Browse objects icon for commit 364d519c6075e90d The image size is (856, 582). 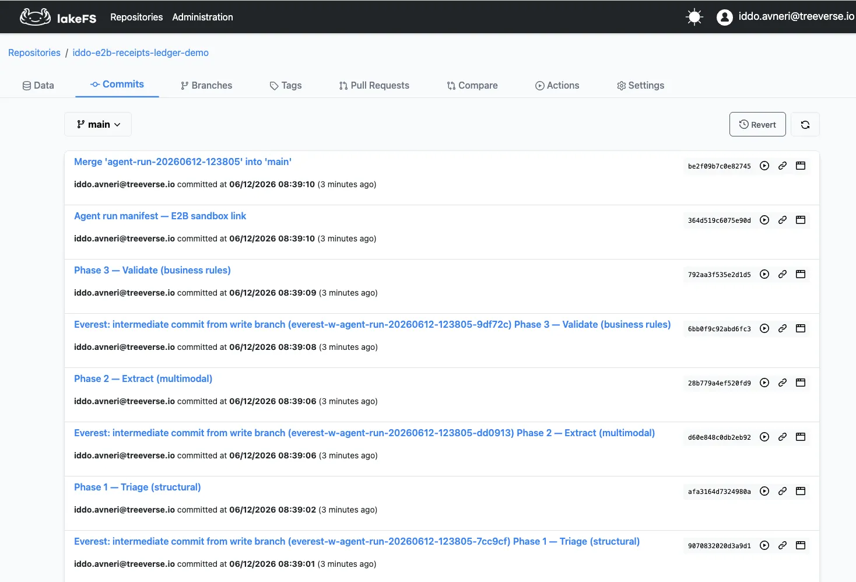point(801,220)
